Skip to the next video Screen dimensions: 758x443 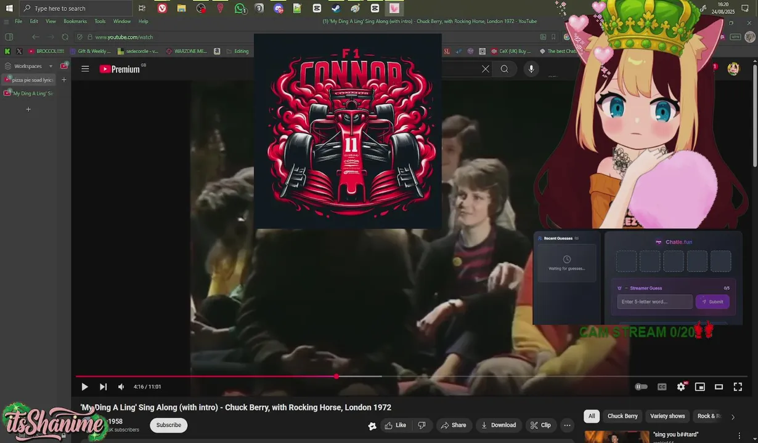[103, 387]
